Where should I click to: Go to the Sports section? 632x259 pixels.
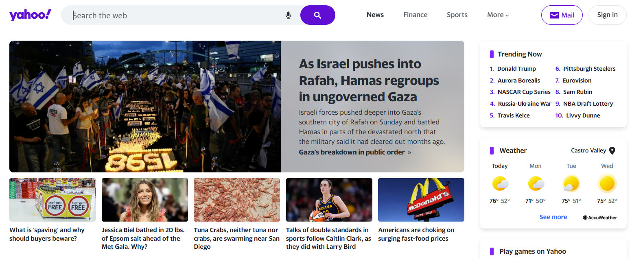click(457, 15)
